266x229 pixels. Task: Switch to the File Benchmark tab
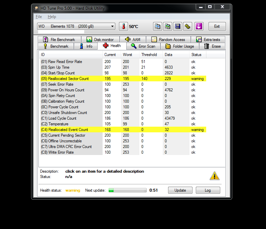tap(59, 40)
